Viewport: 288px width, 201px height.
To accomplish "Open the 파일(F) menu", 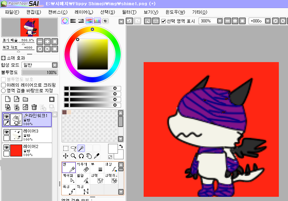I will 12,12.
